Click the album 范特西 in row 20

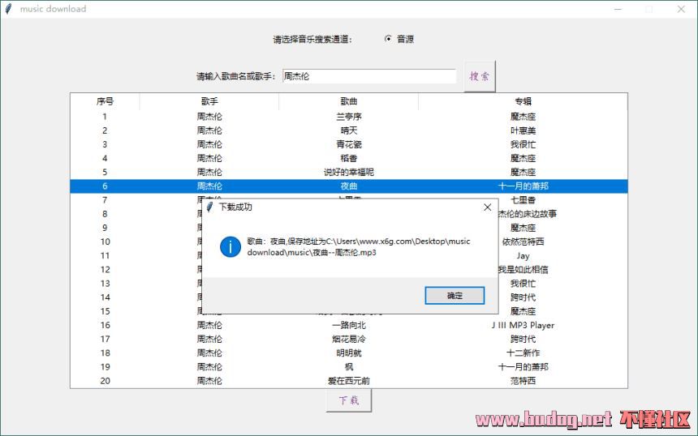point(523,381)
